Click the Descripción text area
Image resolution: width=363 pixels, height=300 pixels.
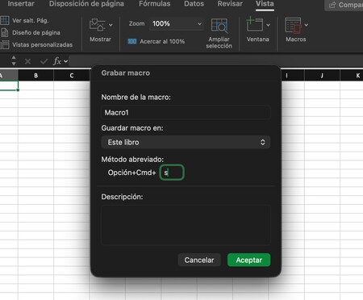186,225
